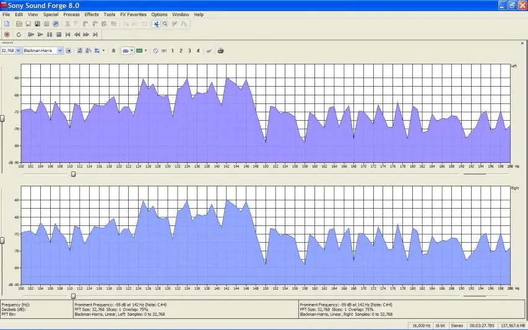528x330 pixels.
Task: Click the Left channel horizontal scrollbar thumb
Action: tap(475, 174)
